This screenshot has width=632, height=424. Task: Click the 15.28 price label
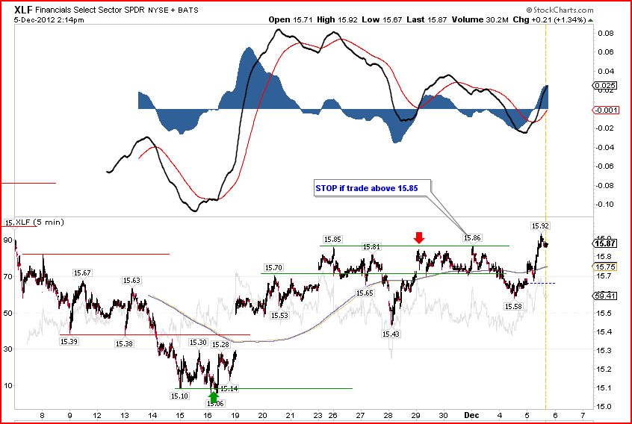(220, 345)
